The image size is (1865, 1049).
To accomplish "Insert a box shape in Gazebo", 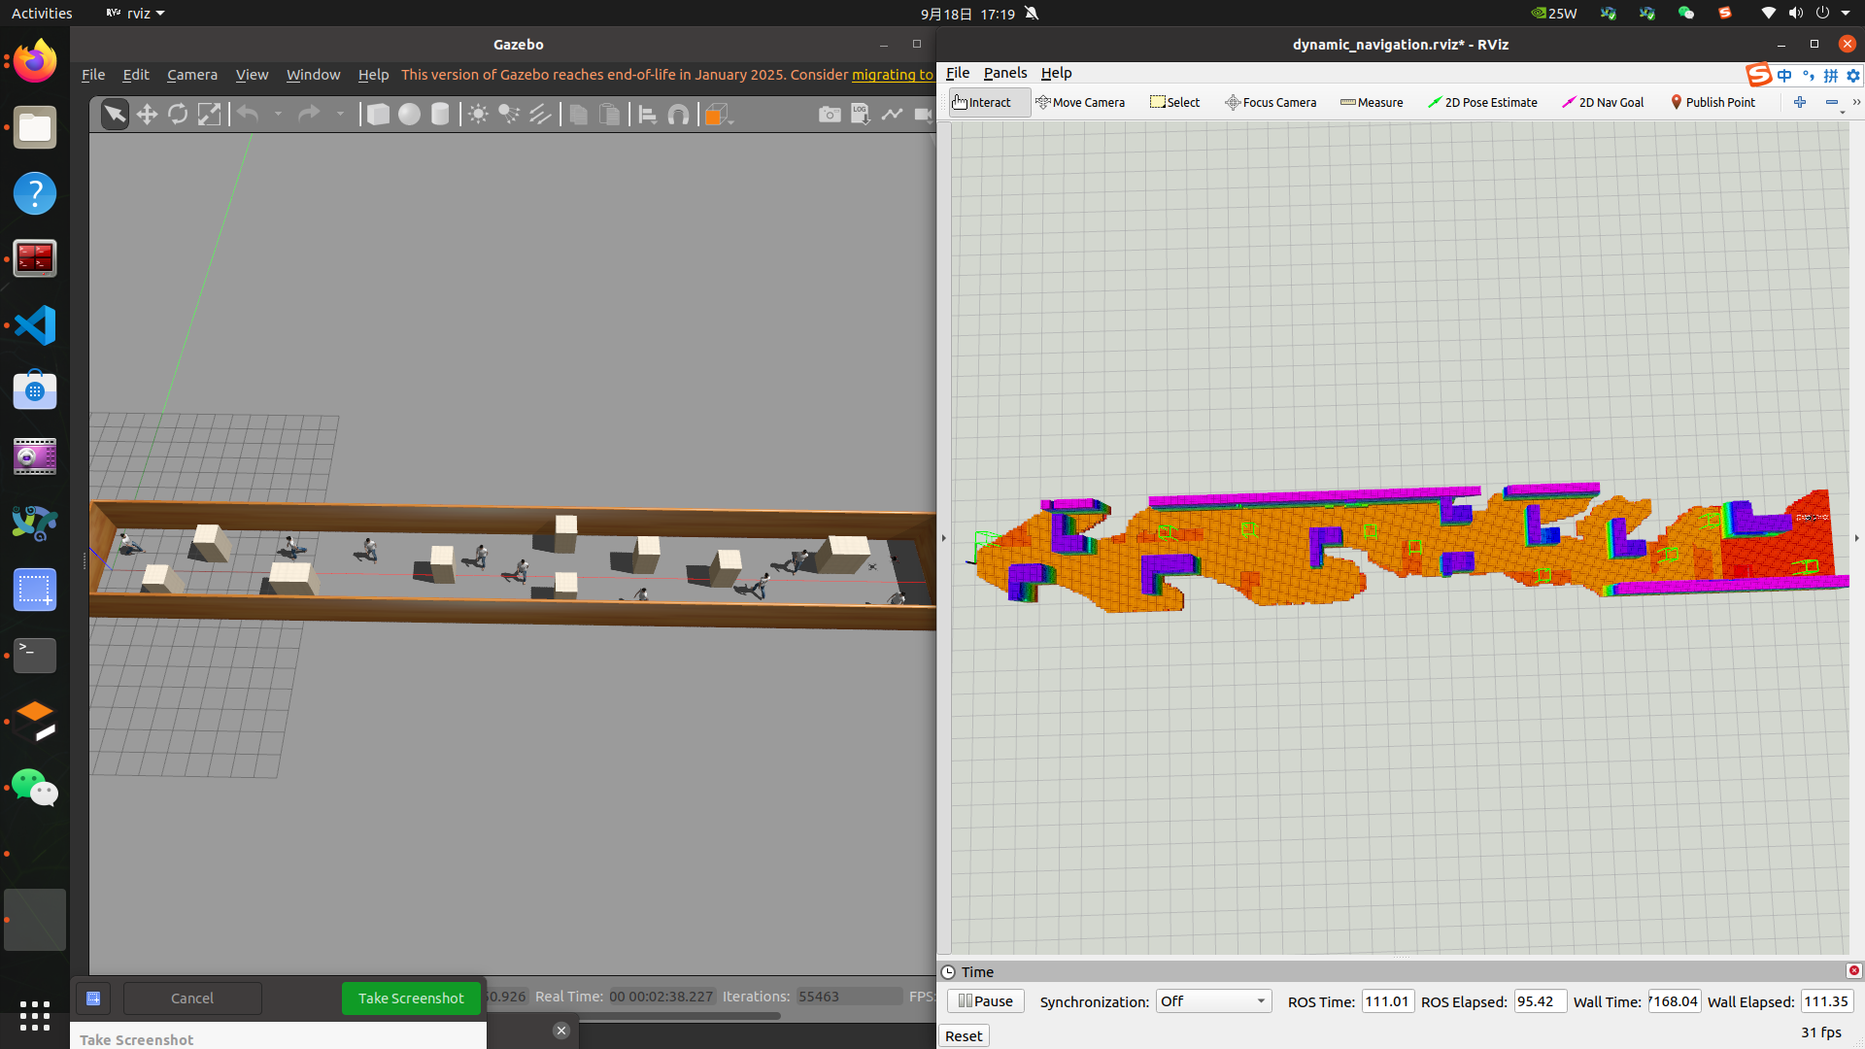I will click(x=378, y=115).
